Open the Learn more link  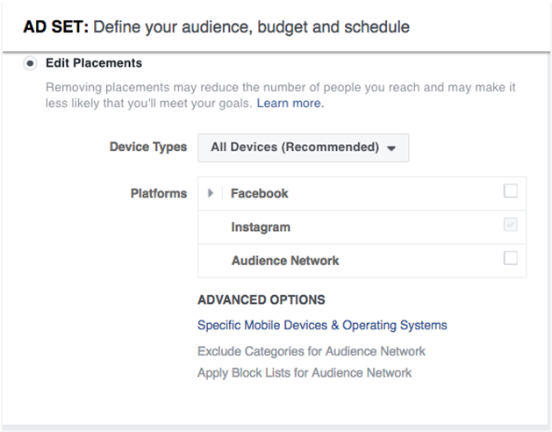pos(290,103)
